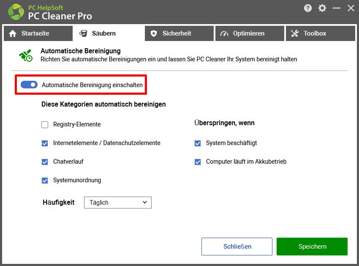Click the dropdown chevron arrow beside Täglich

point(145,202)
